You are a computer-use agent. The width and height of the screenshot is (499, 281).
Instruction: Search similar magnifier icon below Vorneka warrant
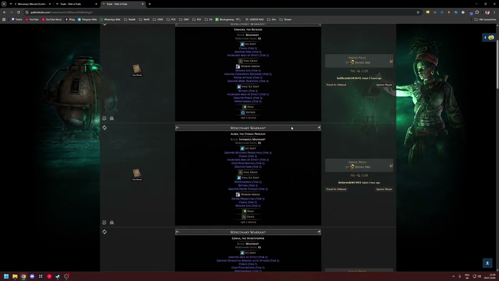coord(112,118)
